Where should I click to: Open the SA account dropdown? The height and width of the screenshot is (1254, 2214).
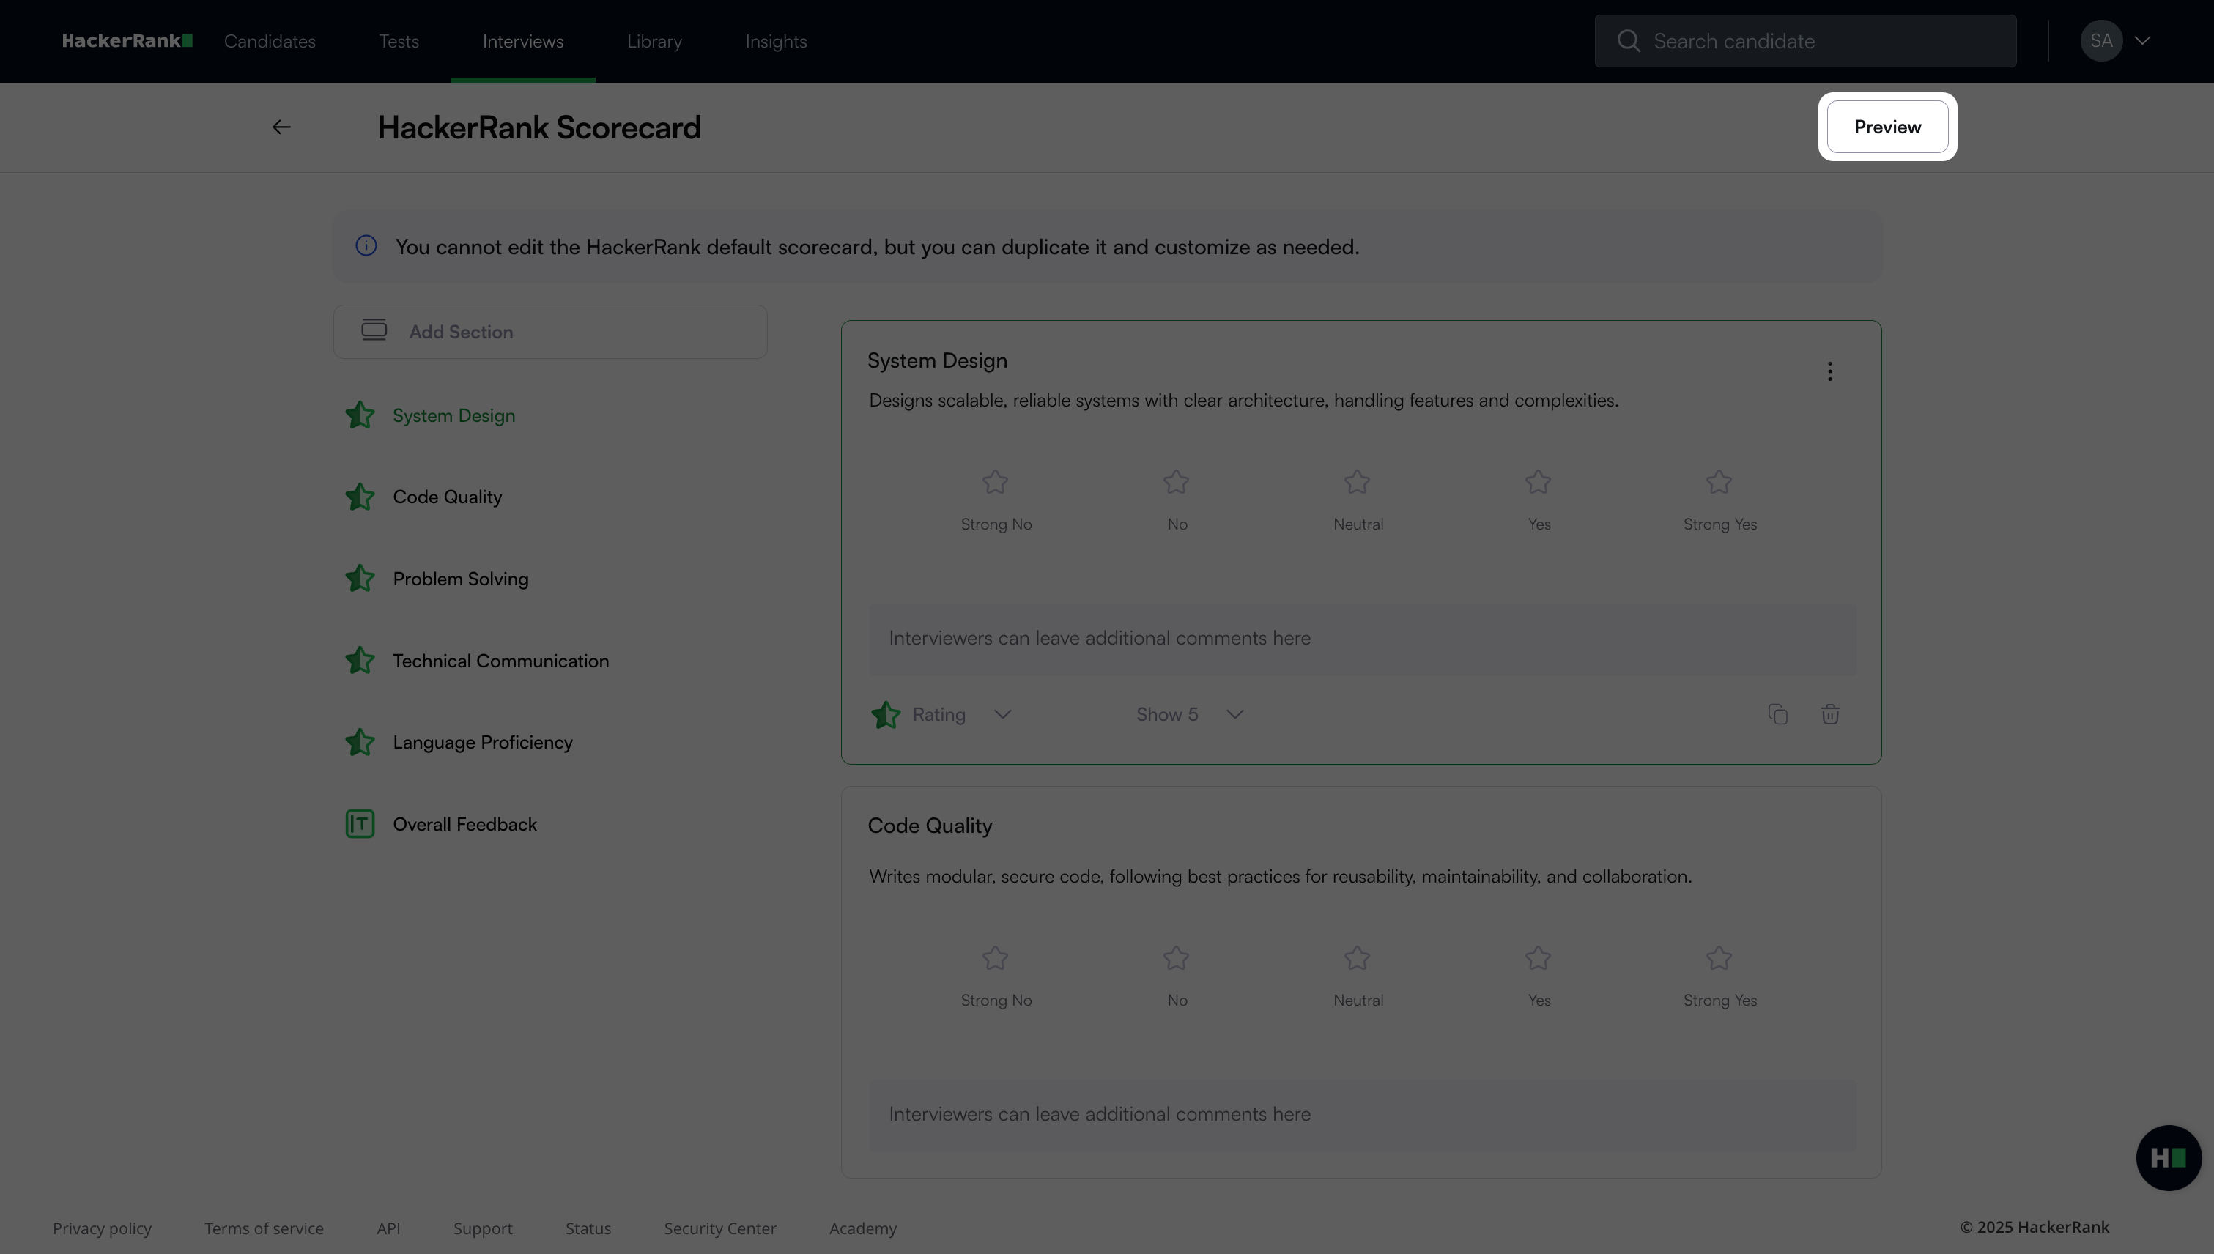pos(2116,40)
